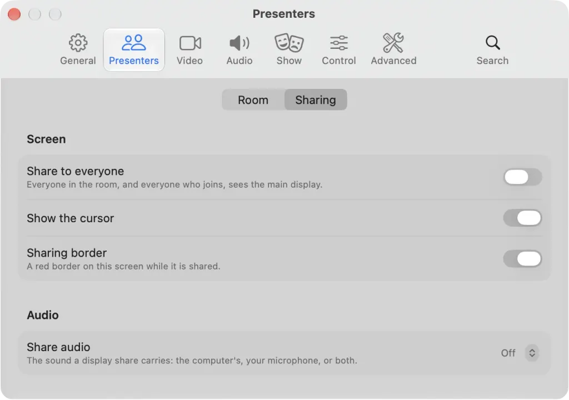Click the Screen section heading
The width and height of the screenshot is (569, 400).
tap(46, 139)
